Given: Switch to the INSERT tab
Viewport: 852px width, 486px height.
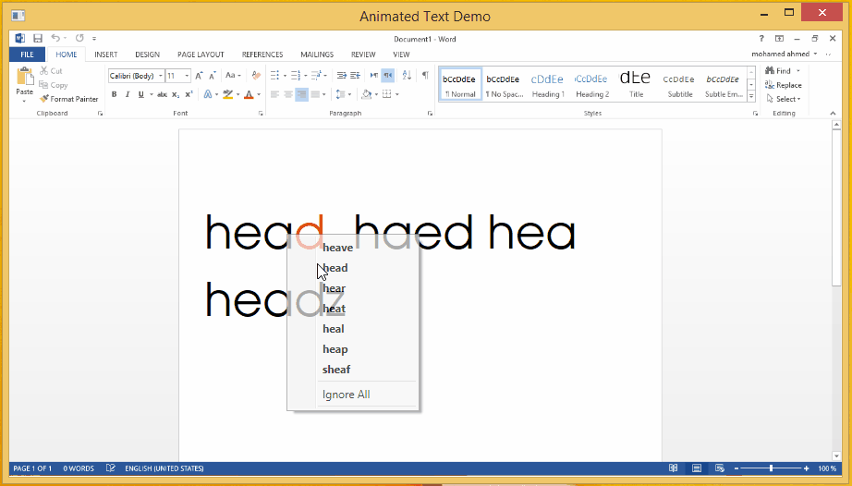Looking at the screenshot, I should tap(106, 55).
